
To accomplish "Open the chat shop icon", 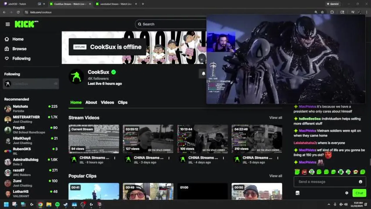I will (x=298, y=193).
